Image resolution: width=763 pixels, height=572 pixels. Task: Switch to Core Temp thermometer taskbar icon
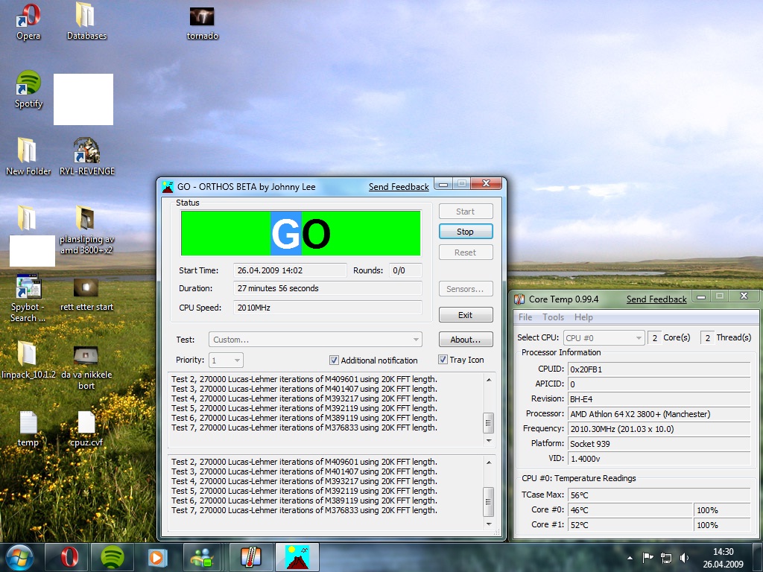tap(250, 557)
